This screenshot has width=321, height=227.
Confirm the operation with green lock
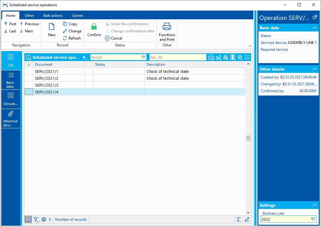tap(94, 30)
